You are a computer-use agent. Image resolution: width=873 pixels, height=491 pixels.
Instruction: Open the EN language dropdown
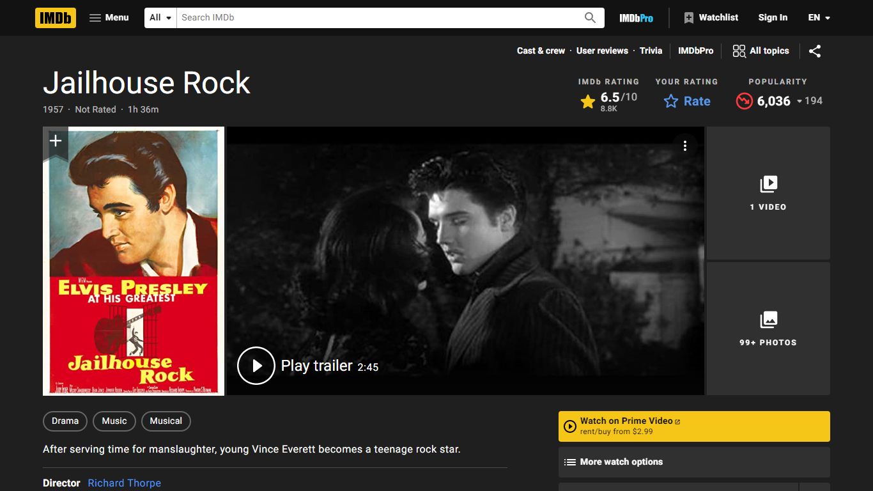(819, 18)
